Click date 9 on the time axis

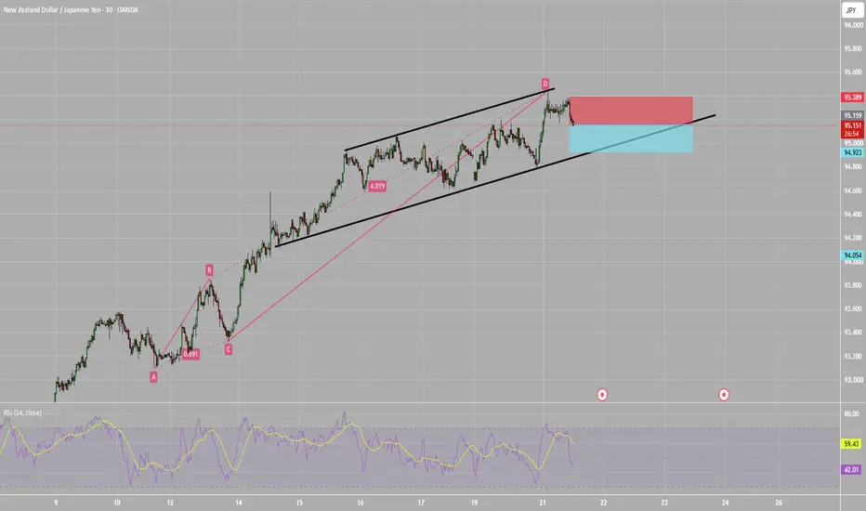click(56, 503)
